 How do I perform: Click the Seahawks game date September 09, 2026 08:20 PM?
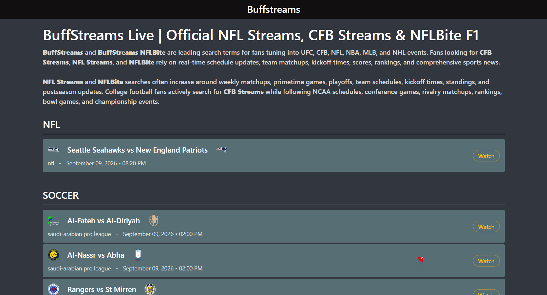106,163
